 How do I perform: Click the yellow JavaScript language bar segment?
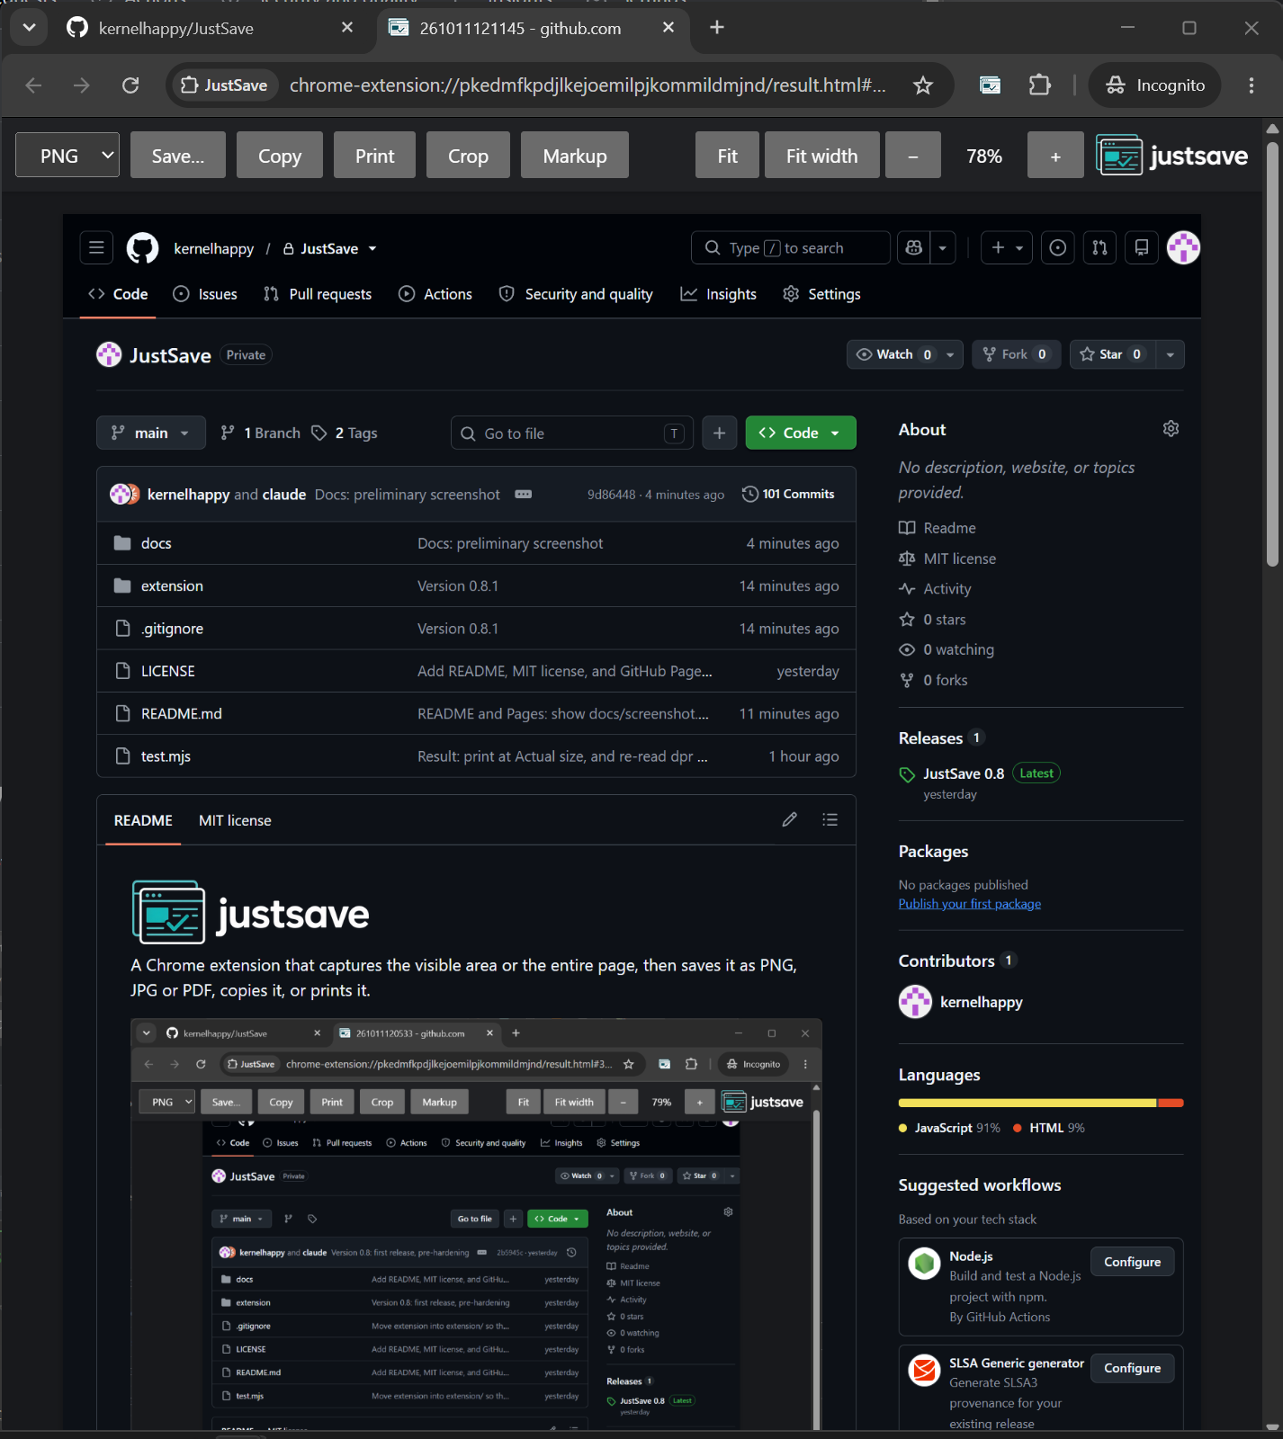tap(1027, 1103)
